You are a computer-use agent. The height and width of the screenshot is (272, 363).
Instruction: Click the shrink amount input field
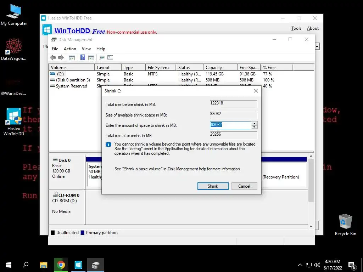pos(230,125)
